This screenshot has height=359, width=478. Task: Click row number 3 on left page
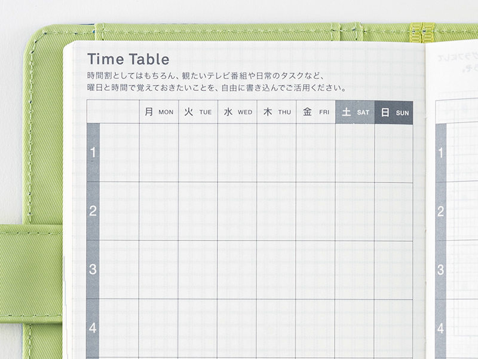(x=93, y=269)
